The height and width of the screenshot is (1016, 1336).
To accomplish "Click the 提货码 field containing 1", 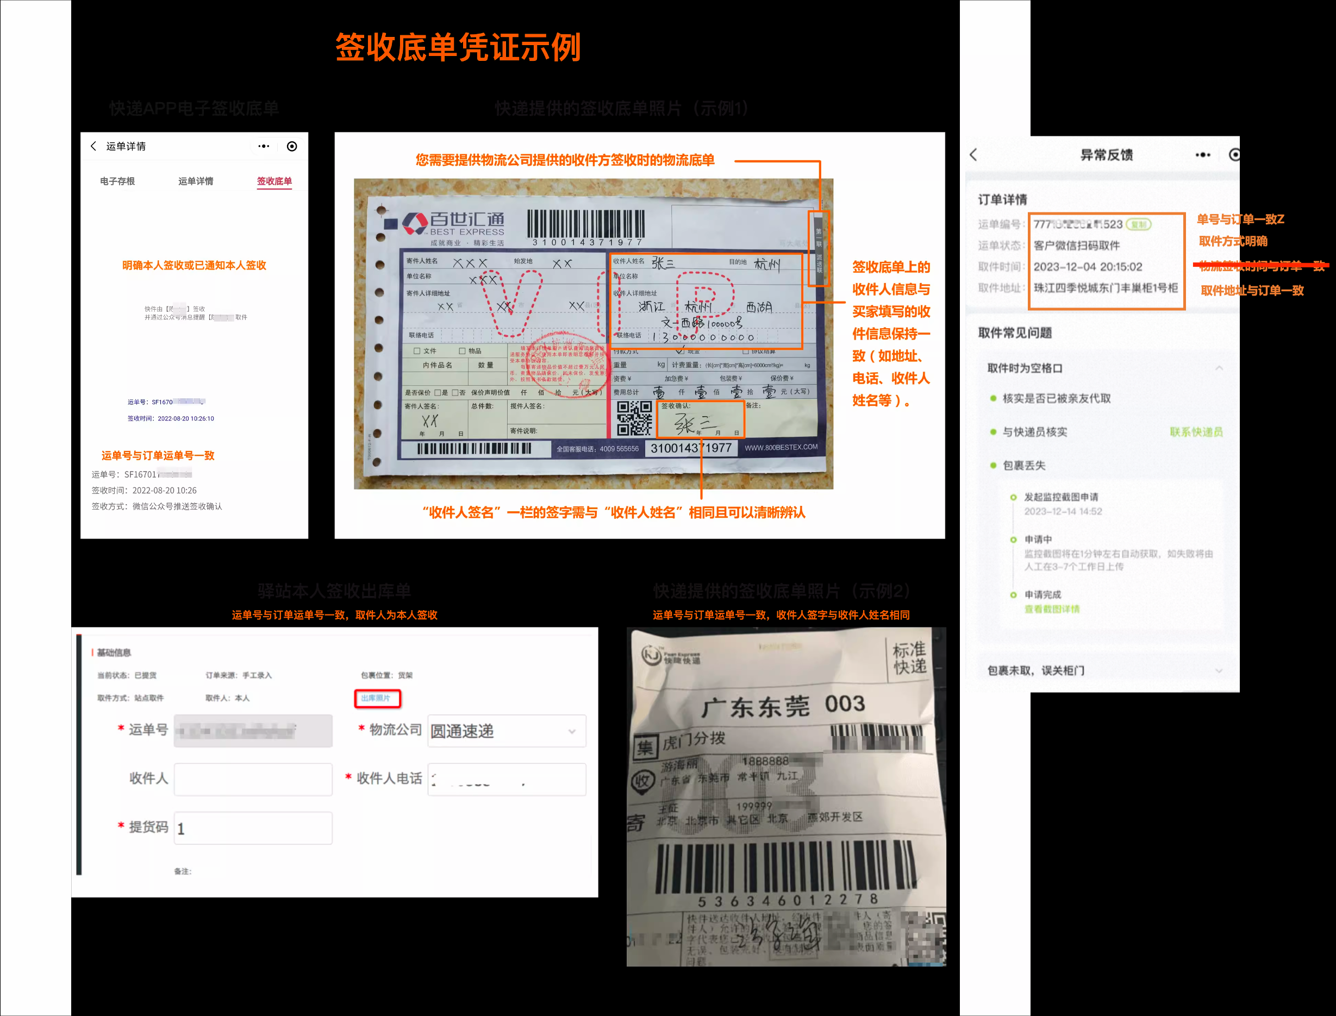I will click(253, 828).
